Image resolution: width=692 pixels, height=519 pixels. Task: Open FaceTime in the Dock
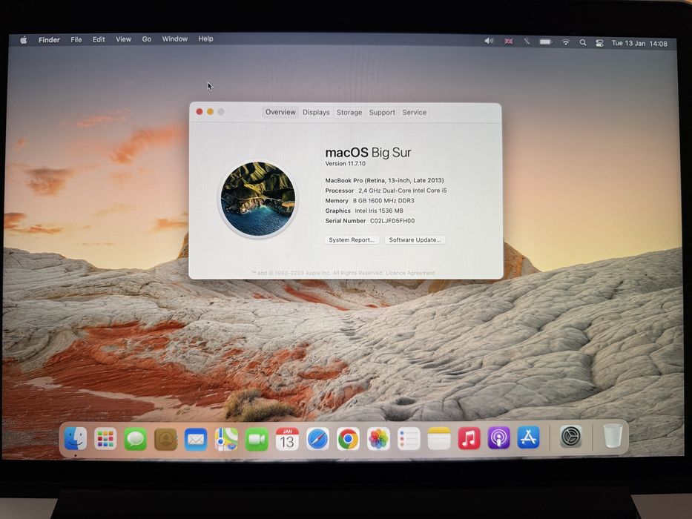(257, 439)
